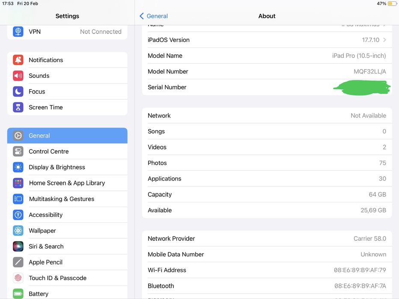Tap the VPN Not Connected status
The image size is (399, 299).
tap(101, 32)
